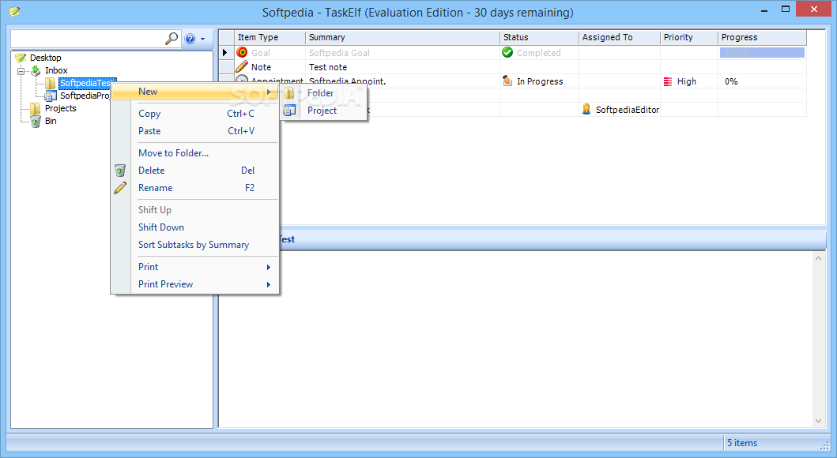Viewport: 837px width, 458px height.
Task: Click the 'High' priority text
Action: coord(687,81)
